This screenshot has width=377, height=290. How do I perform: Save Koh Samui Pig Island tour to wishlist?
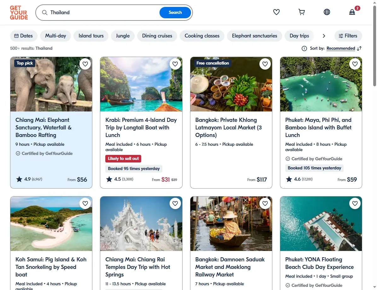click(85, 203)
